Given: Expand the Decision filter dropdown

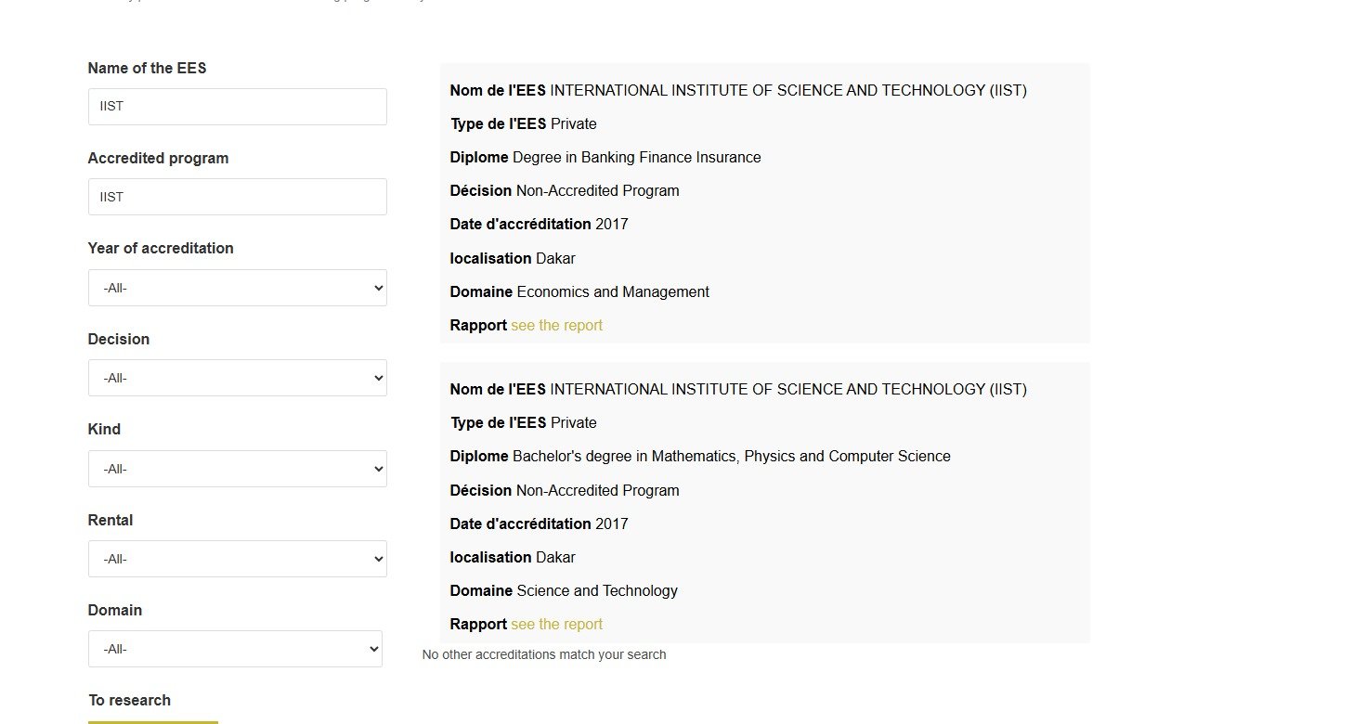Looking at the screenshot, I should pyautogui.click(x=237, y=378).
